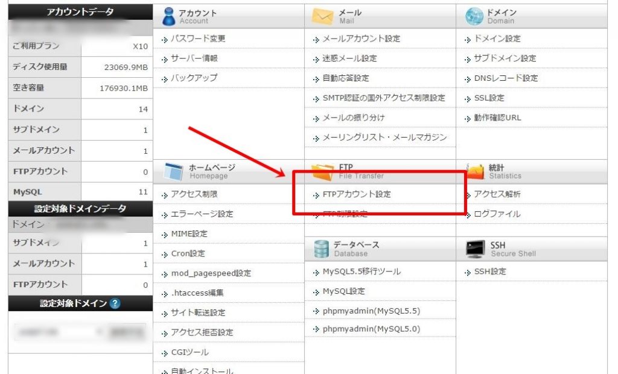Open メールアカウント設定

(362, 39)
